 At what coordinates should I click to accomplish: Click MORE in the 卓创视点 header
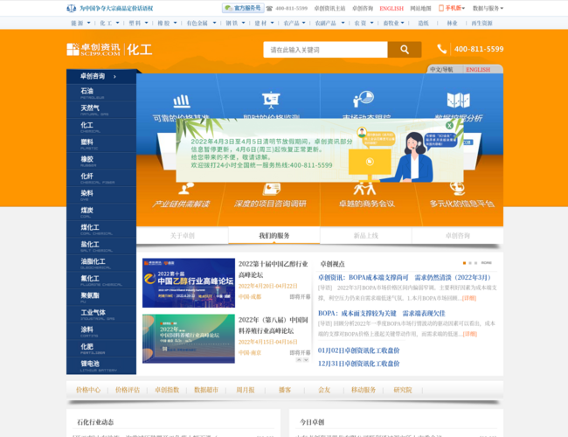(487, 263)
